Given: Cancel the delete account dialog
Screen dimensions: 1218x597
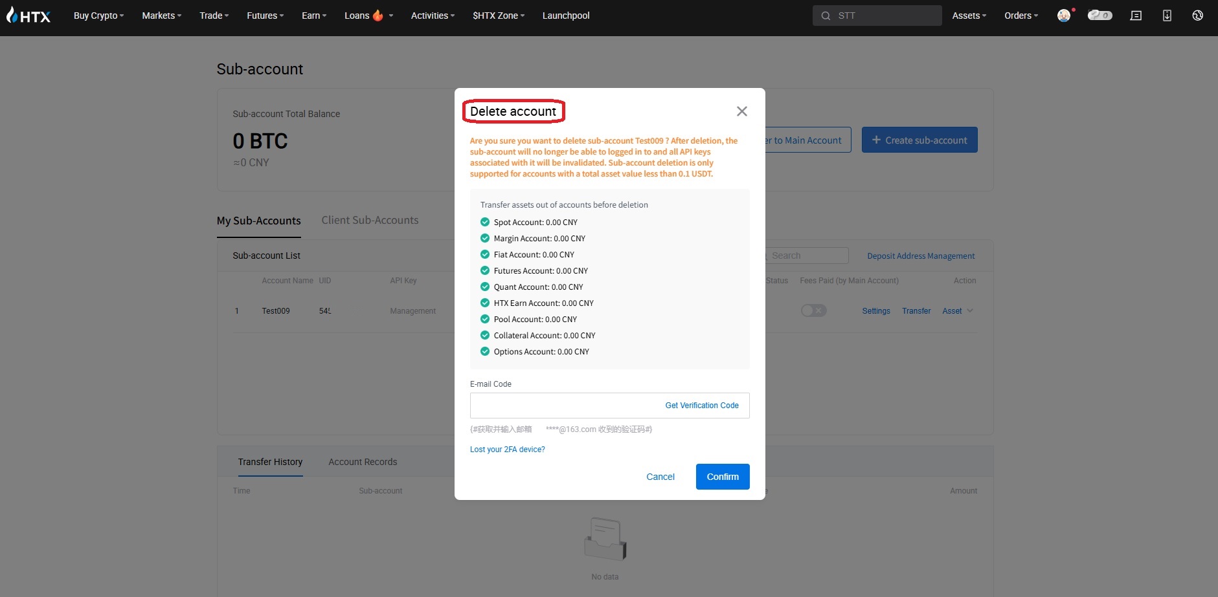Looking at the screenshot, I should [x=660, y=477].
